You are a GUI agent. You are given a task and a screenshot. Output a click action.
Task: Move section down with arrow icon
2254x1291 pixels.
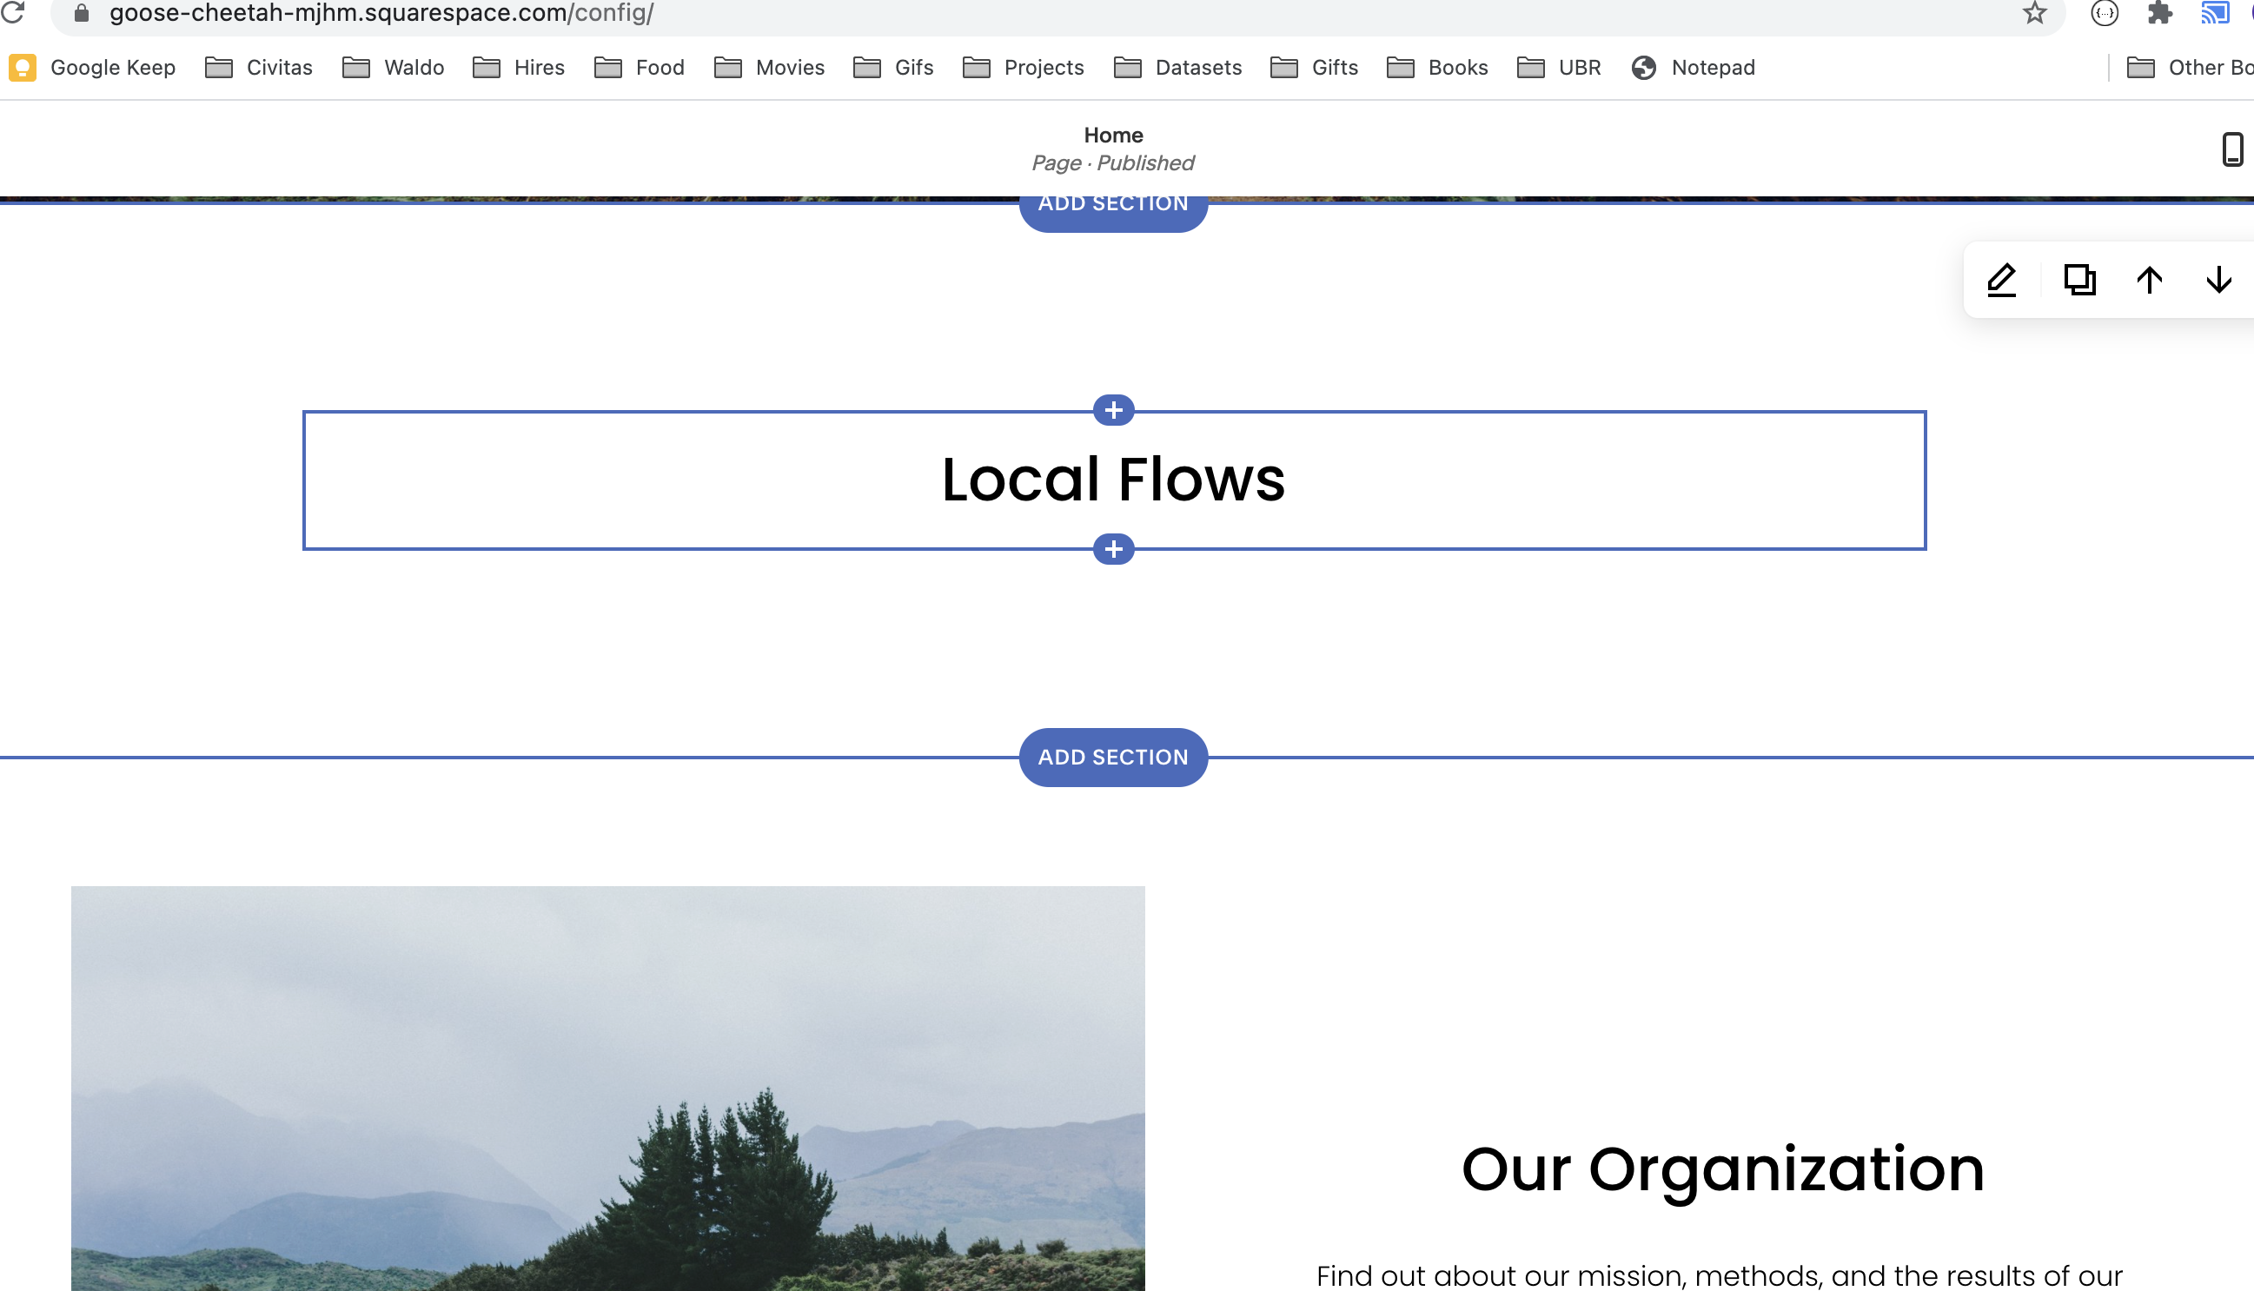pos(2218,281)
